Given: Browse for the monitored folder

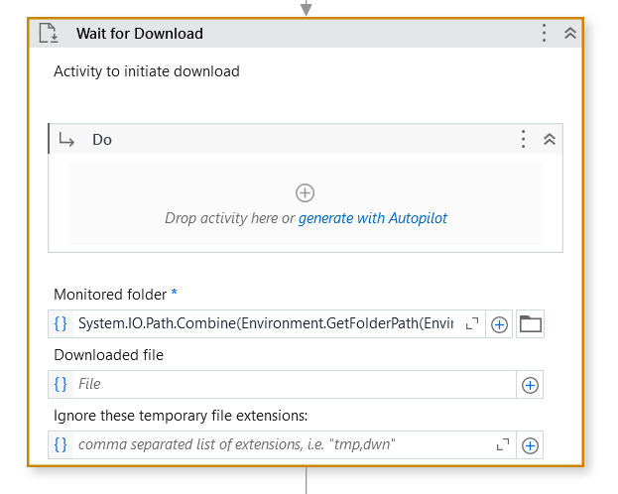Looking at the screenshot, I should coord(531,323).
